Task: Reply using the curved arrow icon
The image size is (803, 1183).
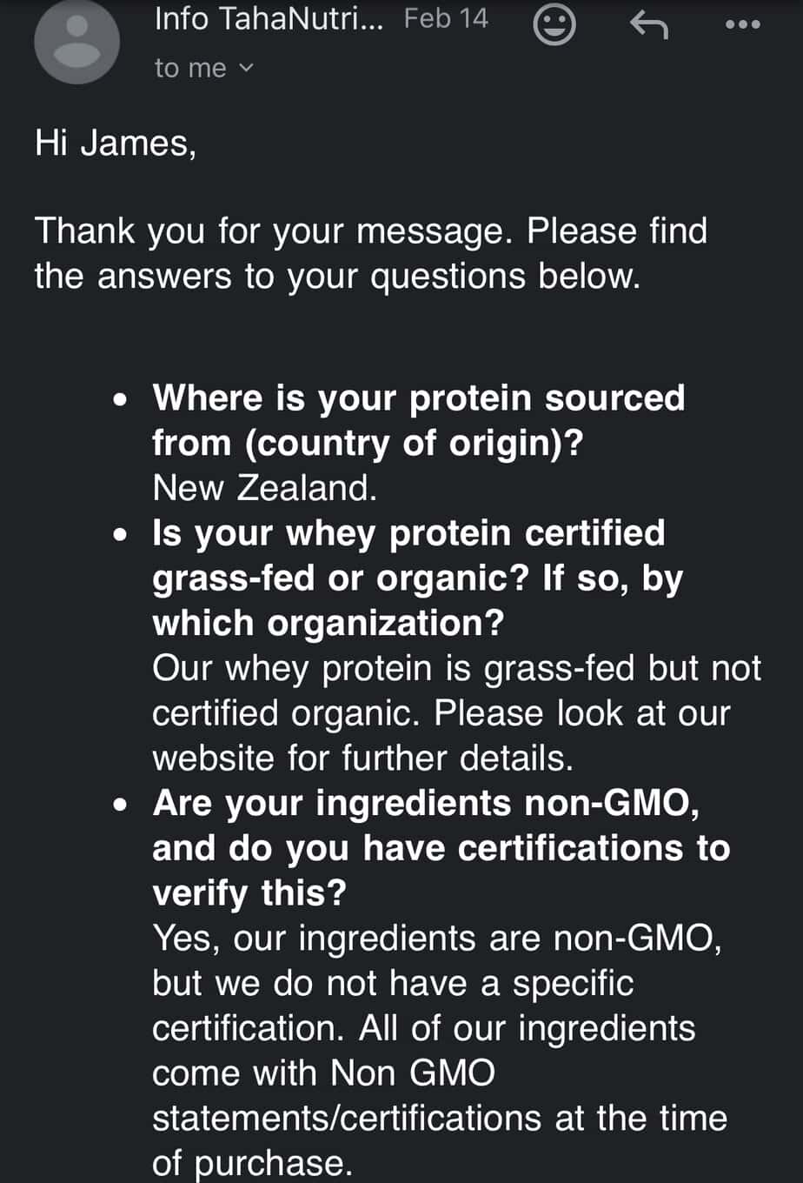Action: point(648,24)
